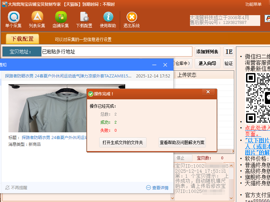Click the 进入向导 wizard button
The width and height of the screenshot is (270, 202).
click(x=207, y=63)
